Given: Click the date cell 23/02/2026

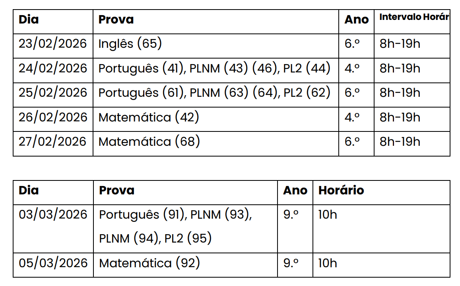Looking at the screenshot, I should (x=52, y=43).
